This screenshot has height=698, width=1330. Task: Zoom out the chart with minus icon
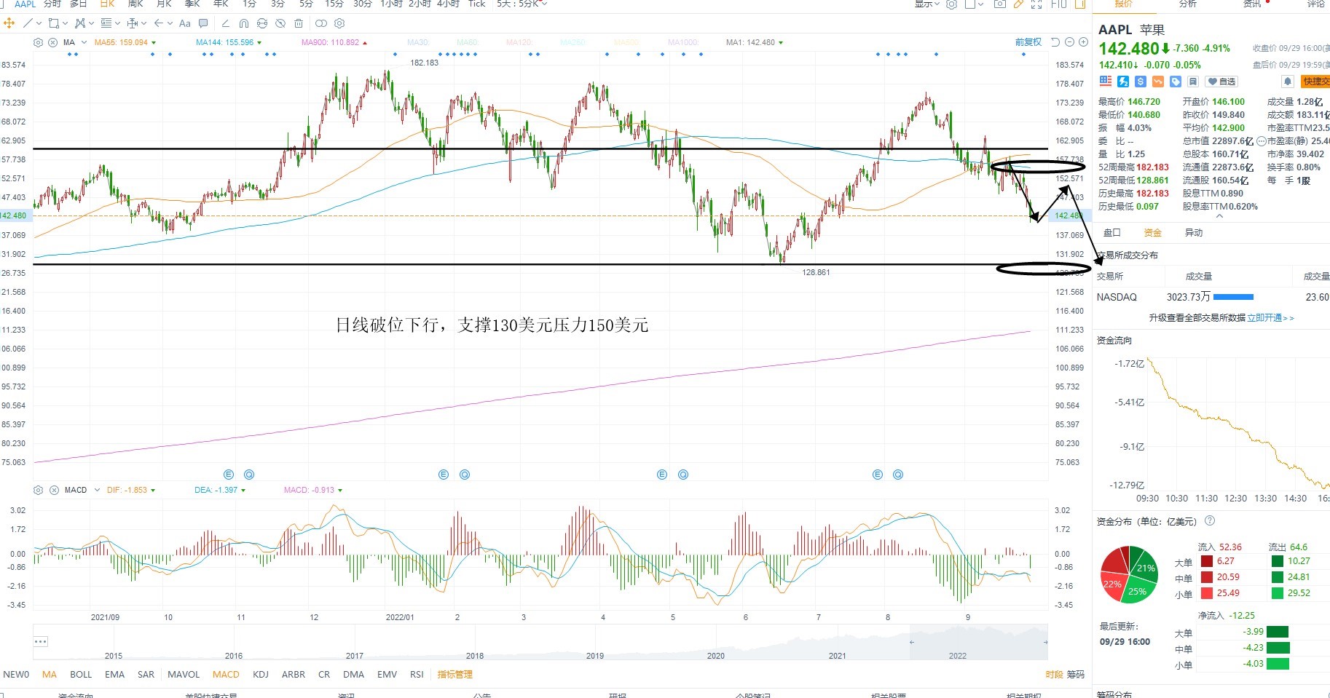[1069, 42]
